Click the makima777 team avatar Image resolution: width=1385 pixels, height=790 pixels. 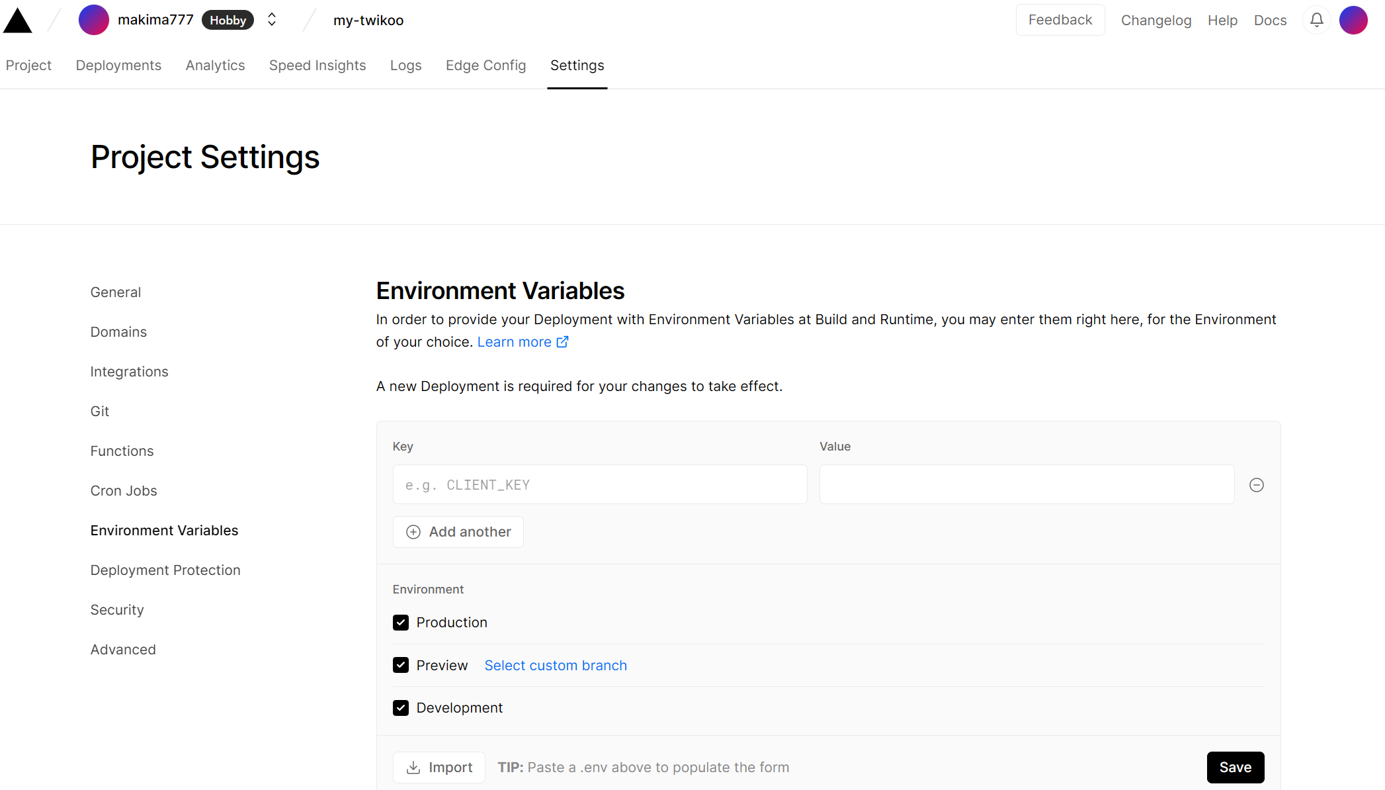pyautogui.click(x=93, y=20)
